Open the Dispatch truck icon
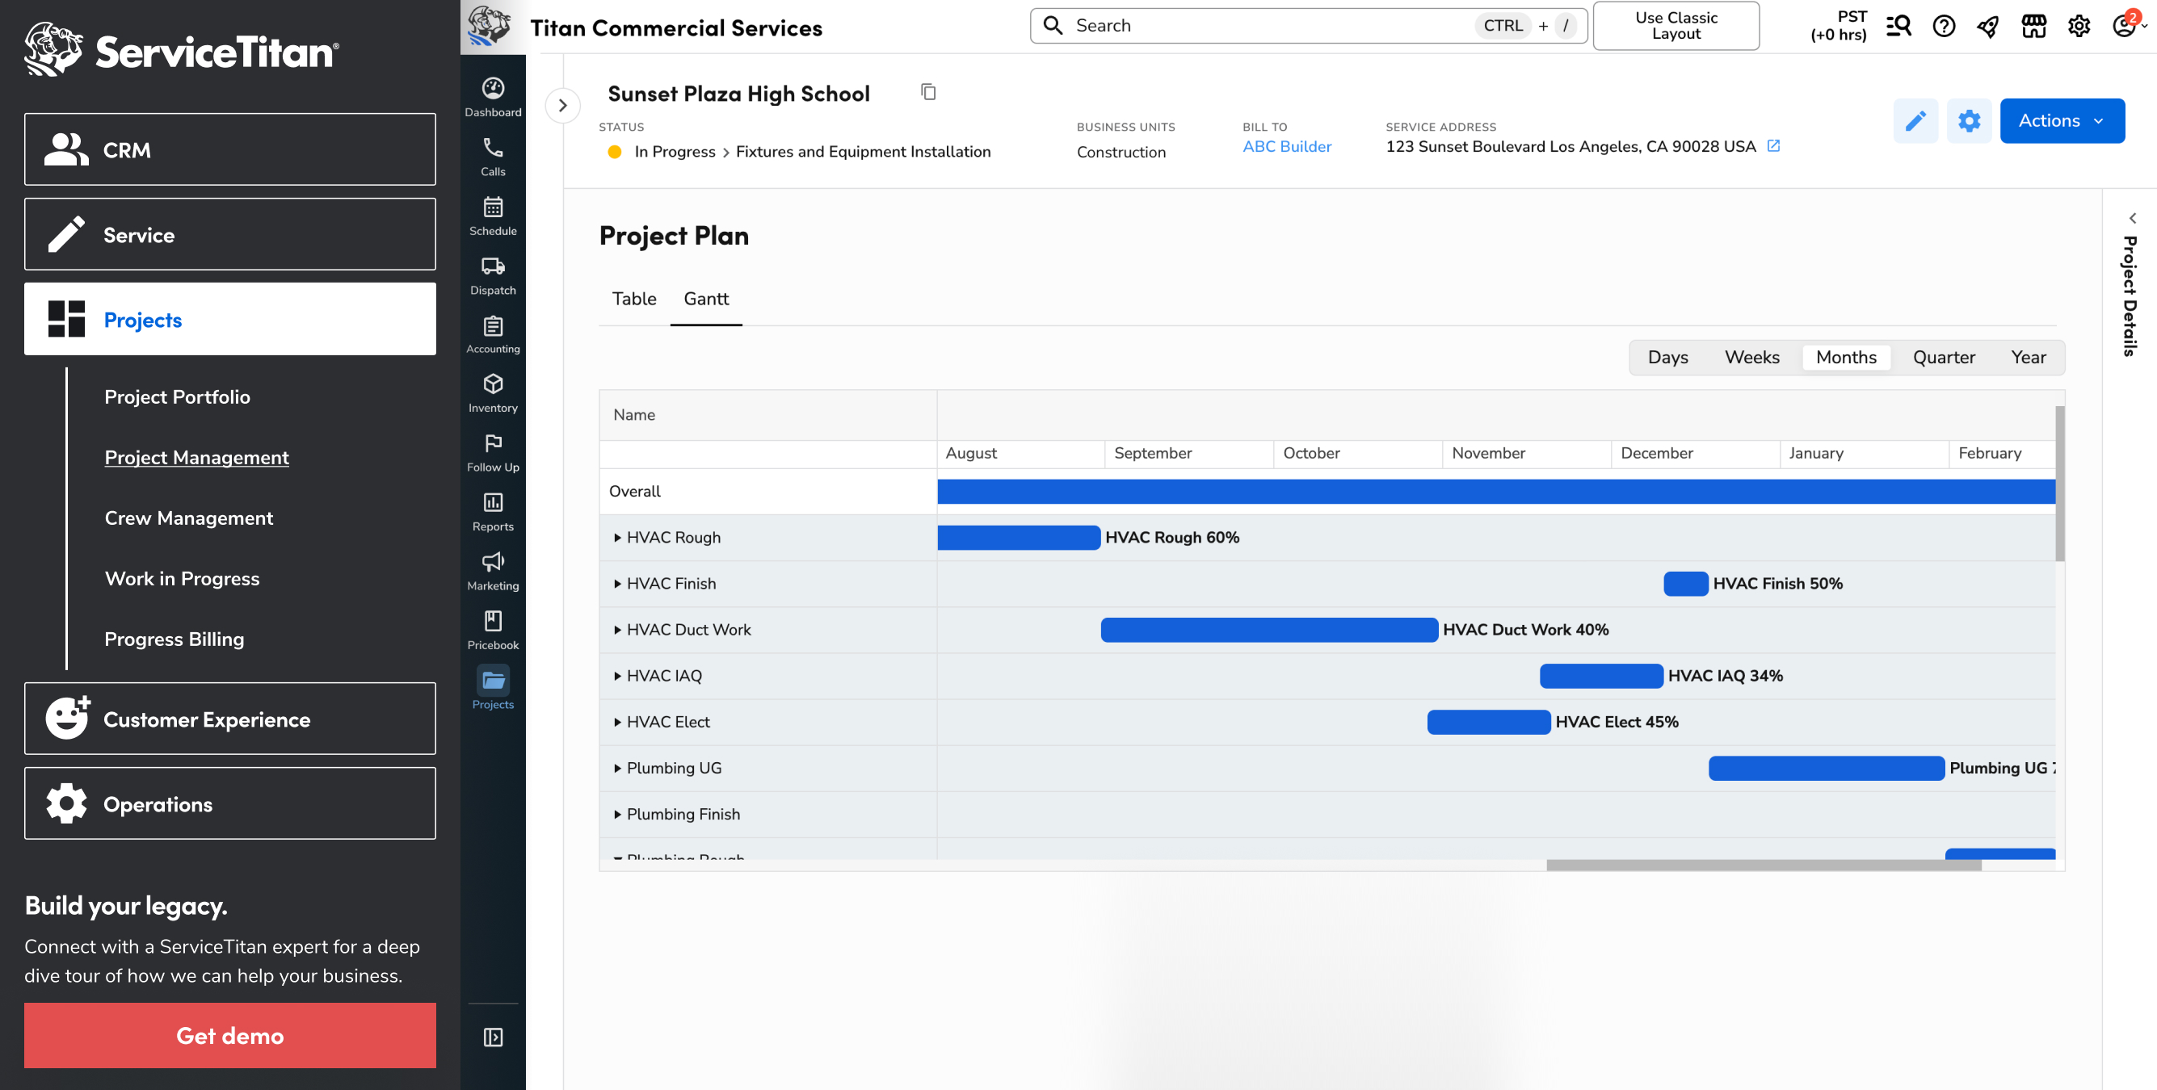 click(x=492, y=275)
